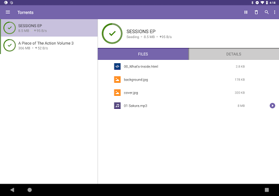Tap the Android back navigation button

coord(12,190)
